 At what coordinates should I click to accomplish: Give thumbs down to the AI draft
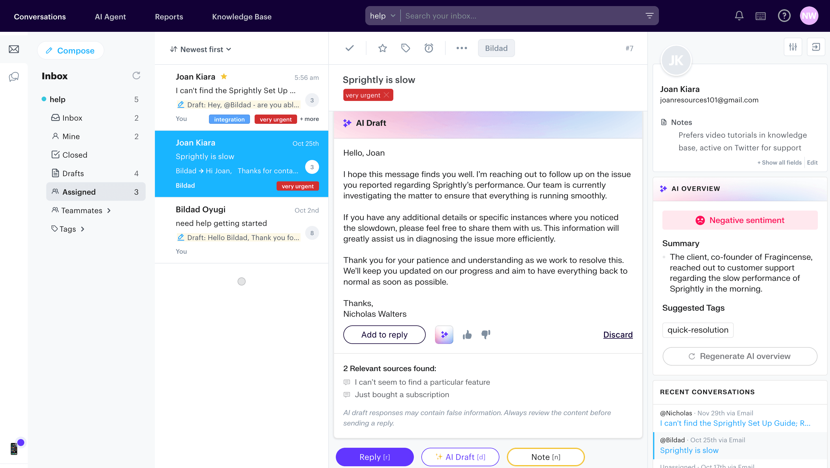[x=486, y=334]
